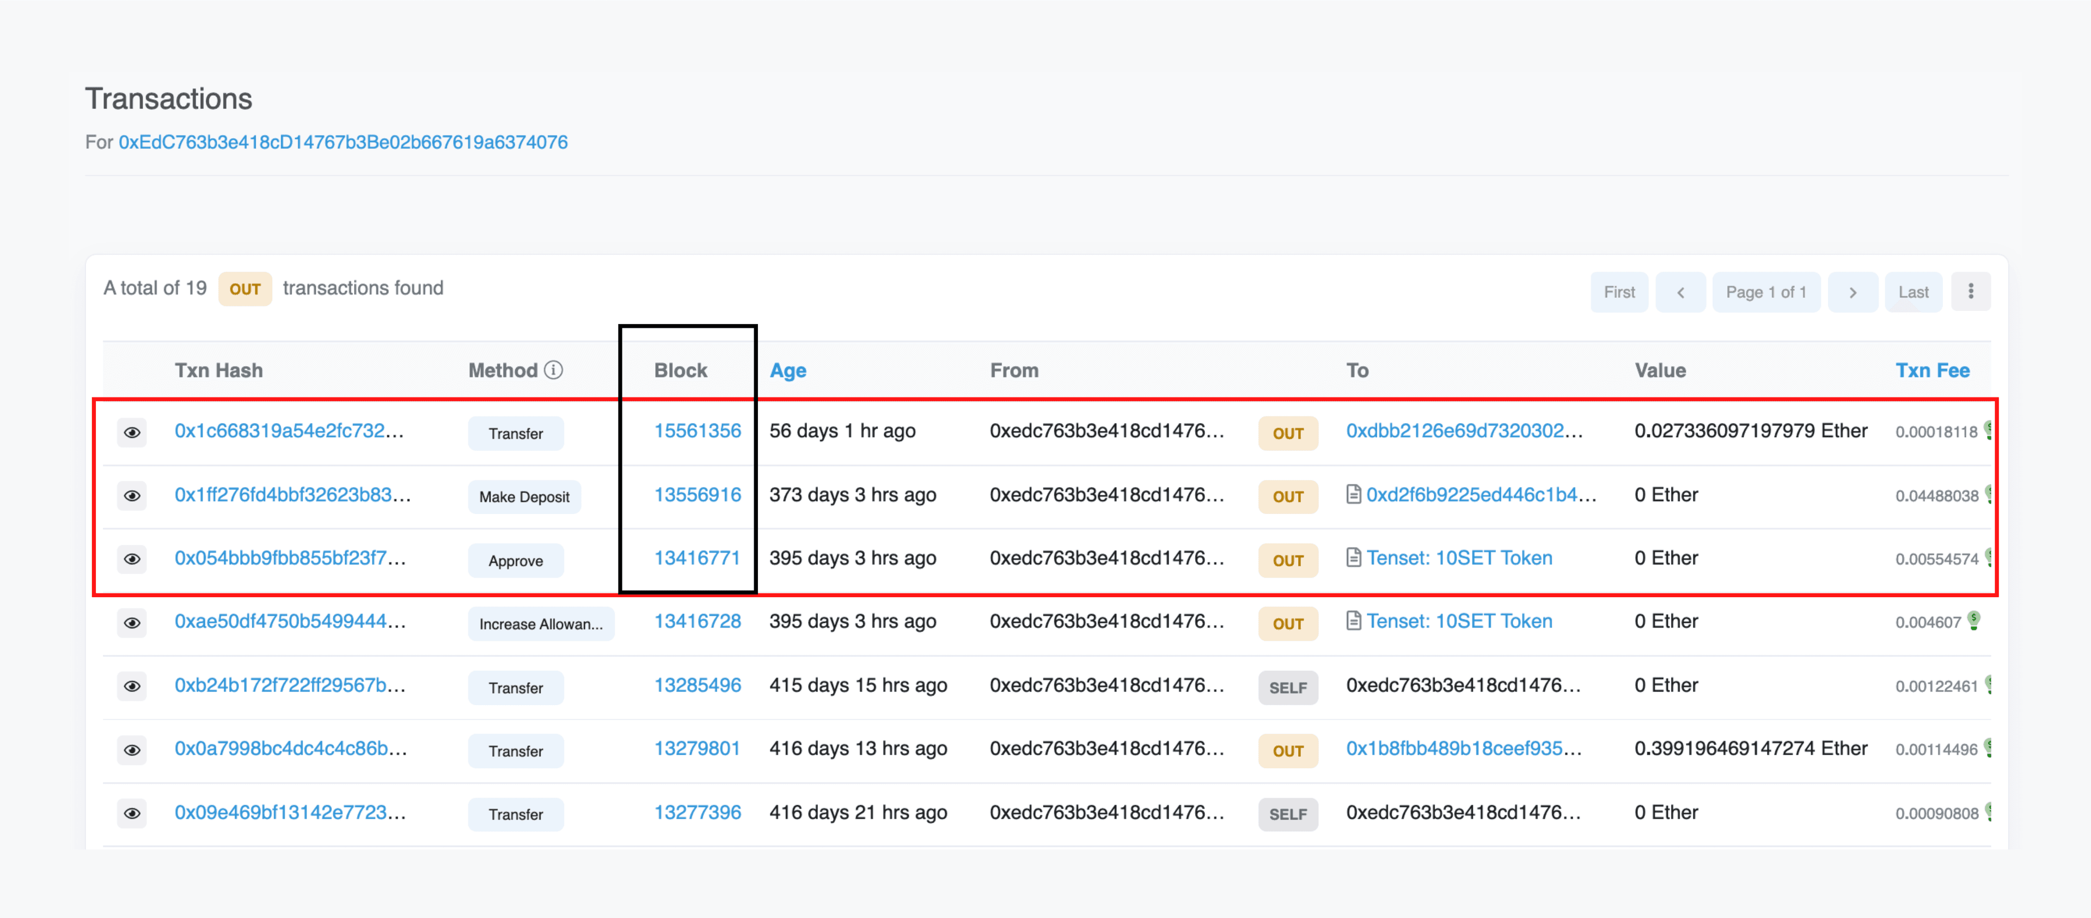
Task: Click contract document icon beside 0xd2f6b9225ed446c1b4
Action: (1353, 494)
